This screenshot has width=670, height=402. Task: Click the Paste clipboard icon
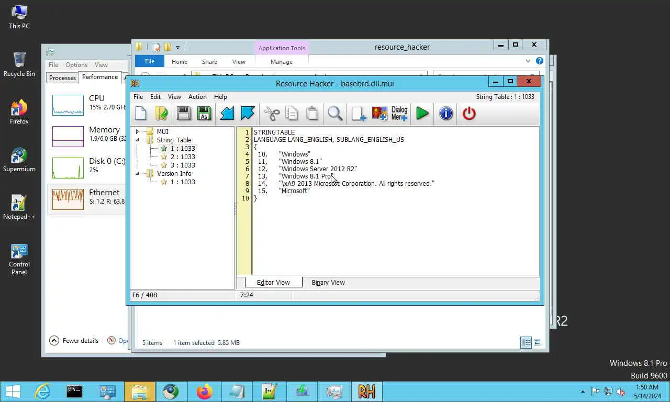click(312, 114)
